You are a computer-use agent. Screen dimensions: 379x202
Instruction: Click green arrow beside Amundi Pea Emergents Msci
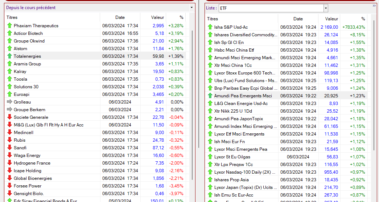210,96
